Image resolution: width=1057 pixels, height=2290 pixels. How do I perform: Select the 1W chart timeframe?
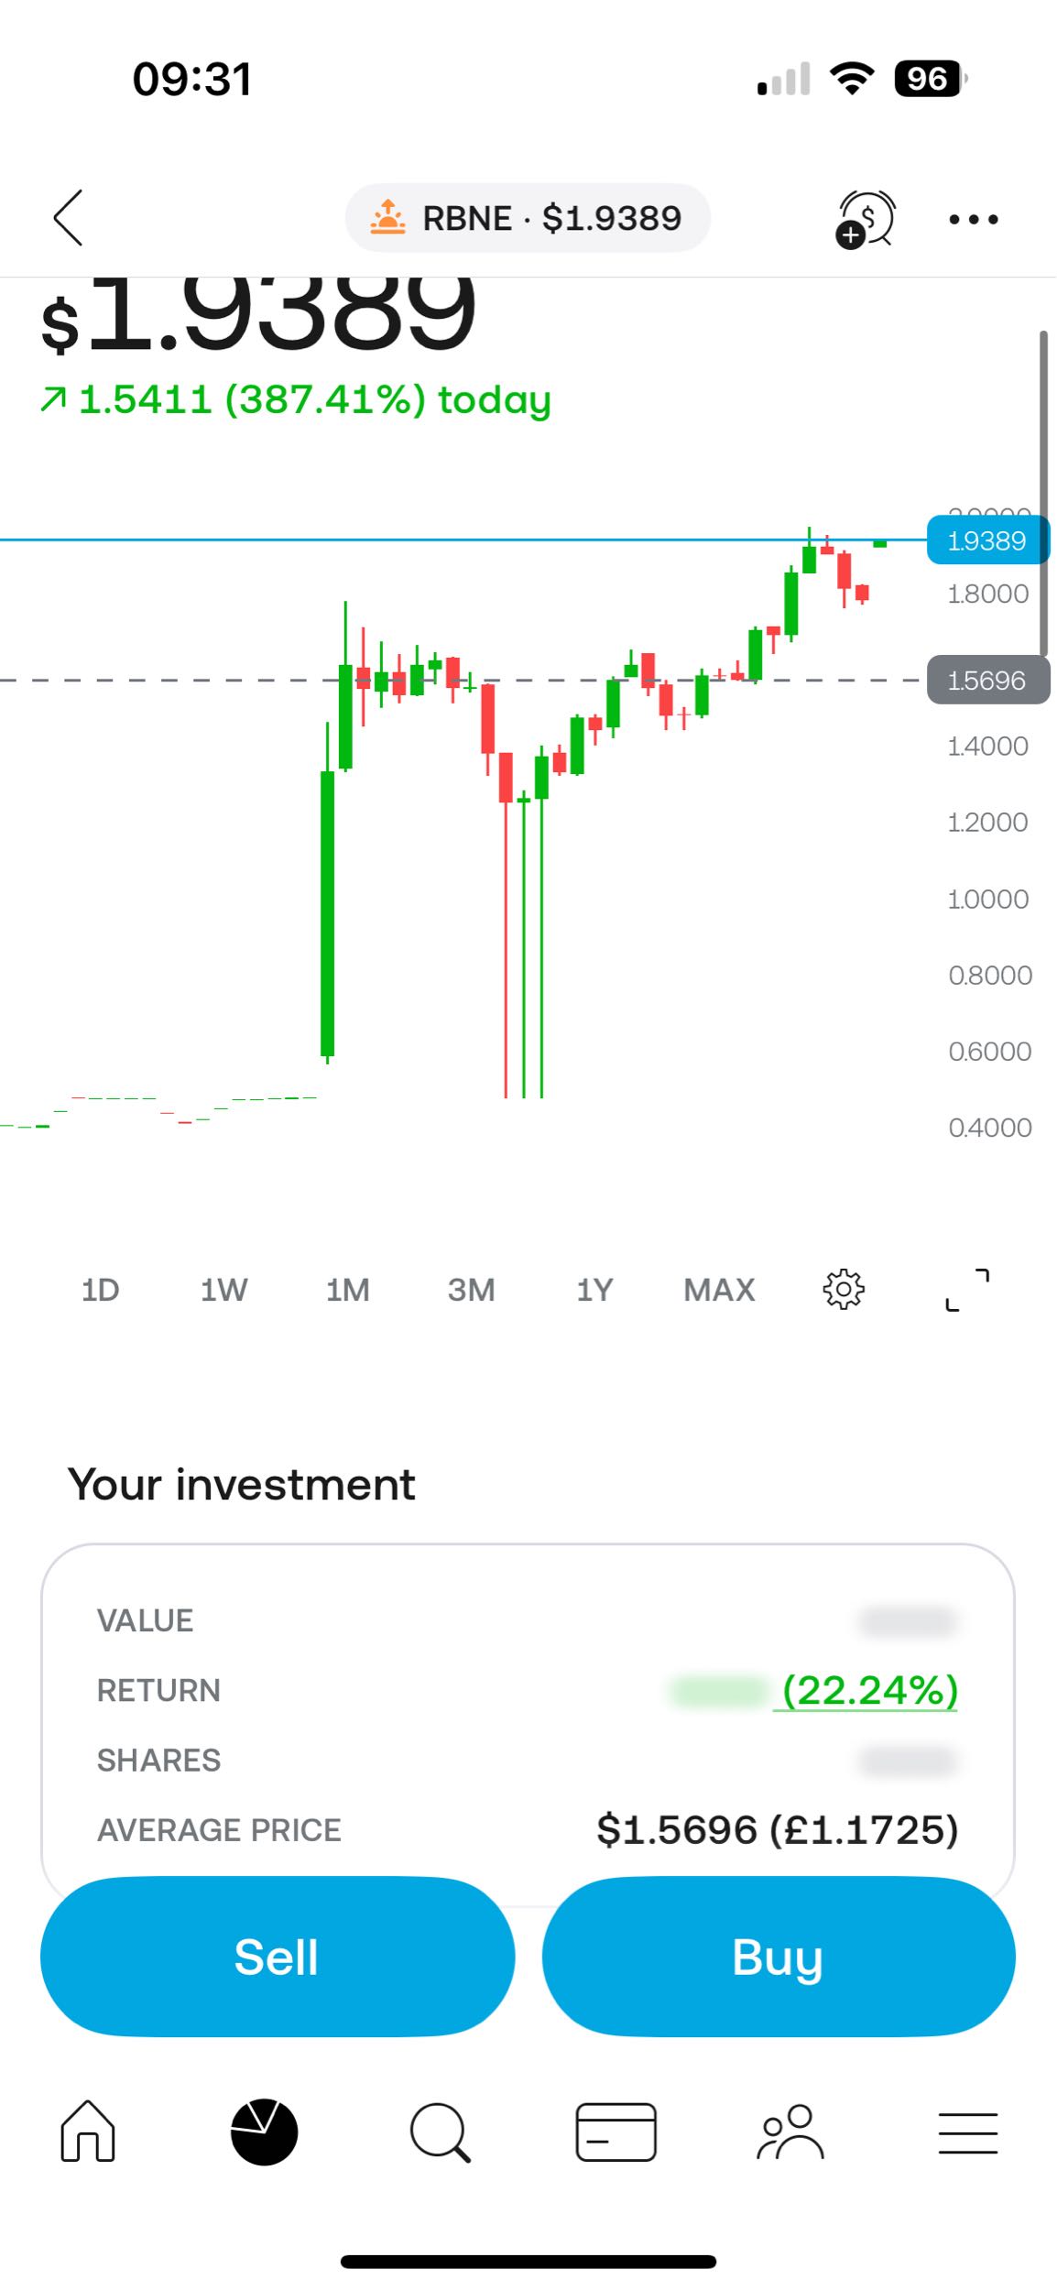[223, 1290]
